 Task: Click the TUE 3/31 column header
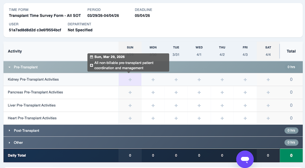[176, 51]
